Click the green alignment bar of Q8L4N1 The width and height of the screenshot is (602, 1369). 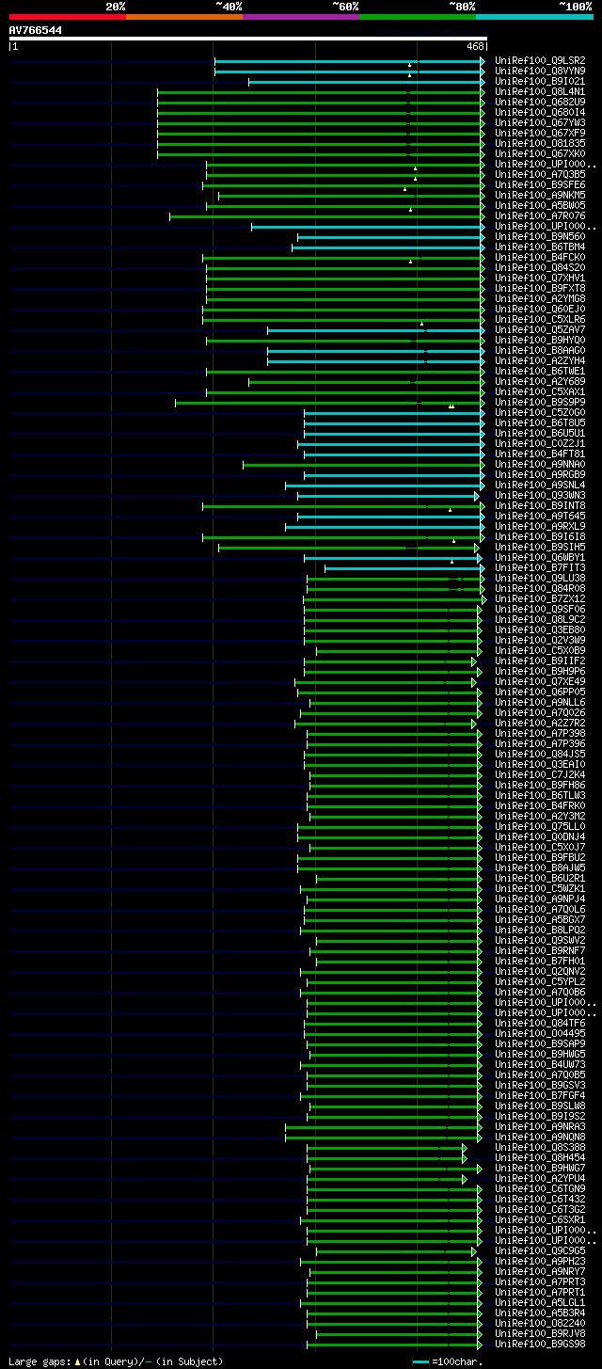coord(321,91)
